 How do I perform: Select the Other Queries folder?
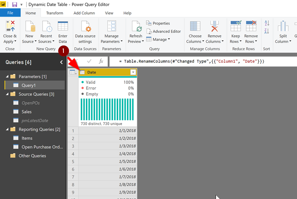[32, 156]
